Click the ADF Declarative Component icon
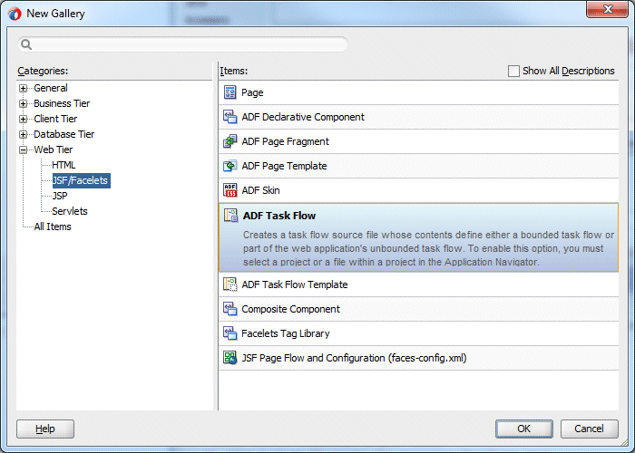The width and height of the screenshot is (635, 453). point(230,117)
